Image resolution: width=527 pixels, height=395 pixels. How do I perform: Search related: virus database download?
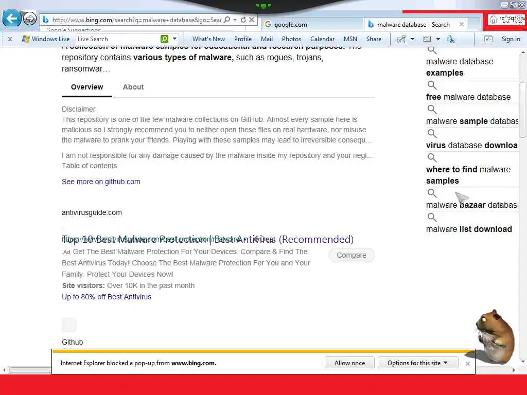[472, 146]
